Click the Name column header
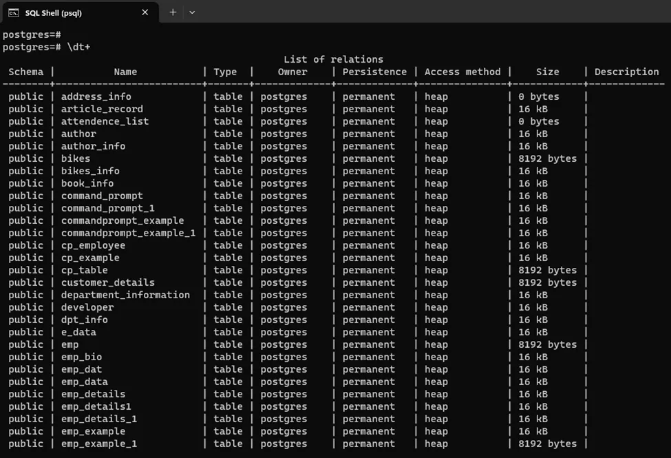671x458 pixels. [x=125, y=72]
